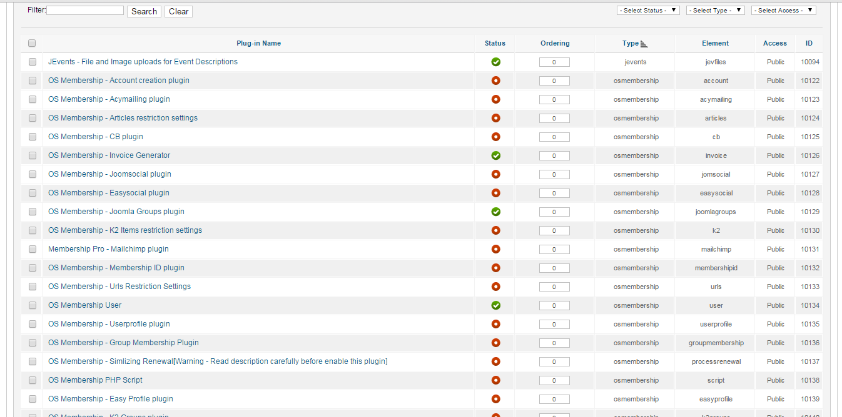Open the Select Status dropdown
The width and height of the screenshot is (842, 417).
pyautogui.click(x=648, y=10)
